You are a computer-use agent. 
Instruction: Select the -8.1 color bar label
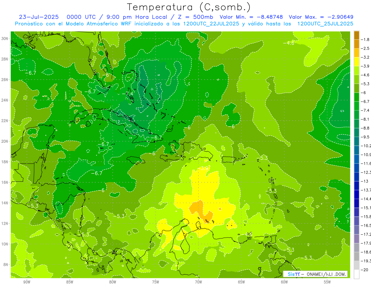click(x=365, y=119)
